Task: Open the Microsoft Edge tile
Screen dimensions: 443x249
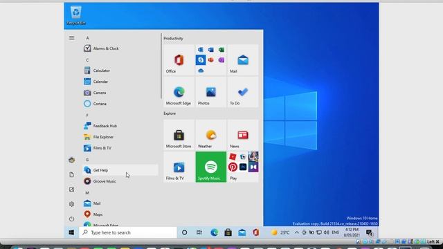Action: click(x=179, y=92)
